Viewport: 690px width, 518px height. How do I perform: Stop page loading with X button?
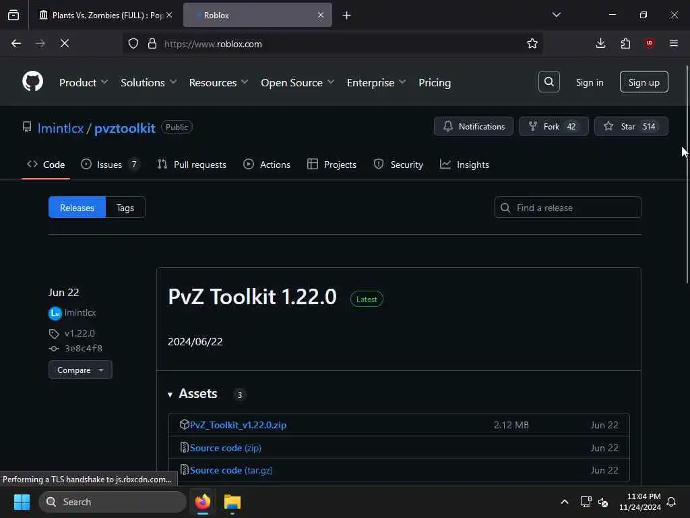(65, 43)
